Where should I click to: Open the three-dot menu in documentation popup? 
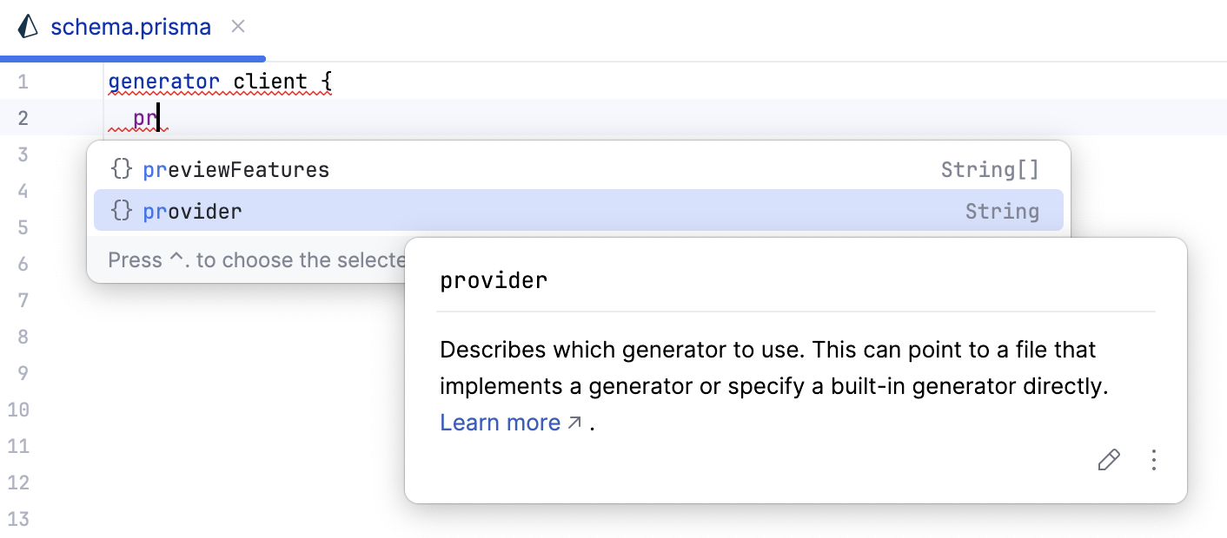pos(1153,460)
